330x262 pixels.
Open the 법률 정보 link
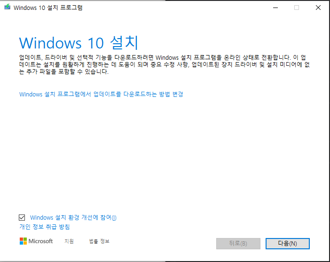(x=99, y=241)
